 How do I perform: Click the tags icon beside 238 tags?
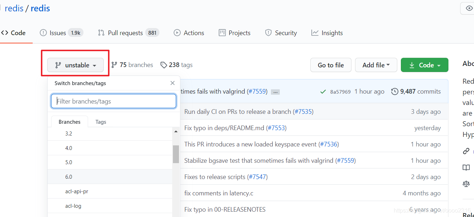click(164, 65)
